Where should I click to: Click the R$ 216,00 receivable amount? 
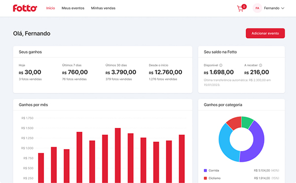pyautogui.click(x=257, y=72)
